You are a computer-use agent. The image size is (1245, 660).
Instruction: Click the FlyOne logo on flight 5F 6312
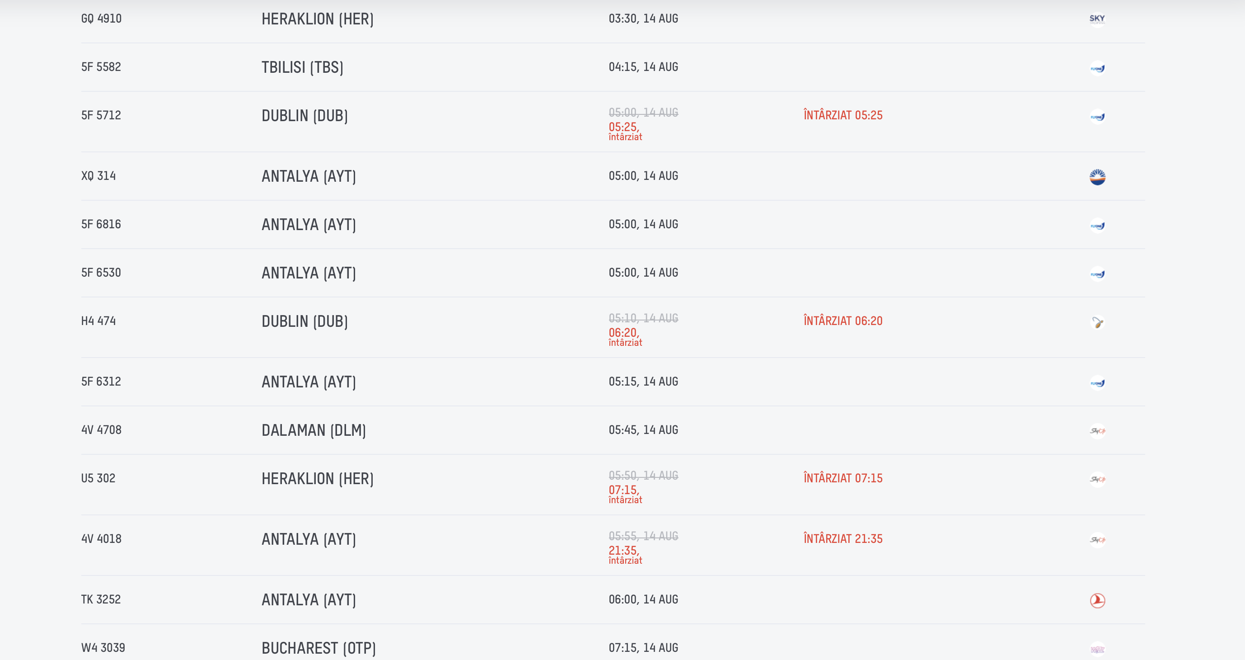[1097, 383]
